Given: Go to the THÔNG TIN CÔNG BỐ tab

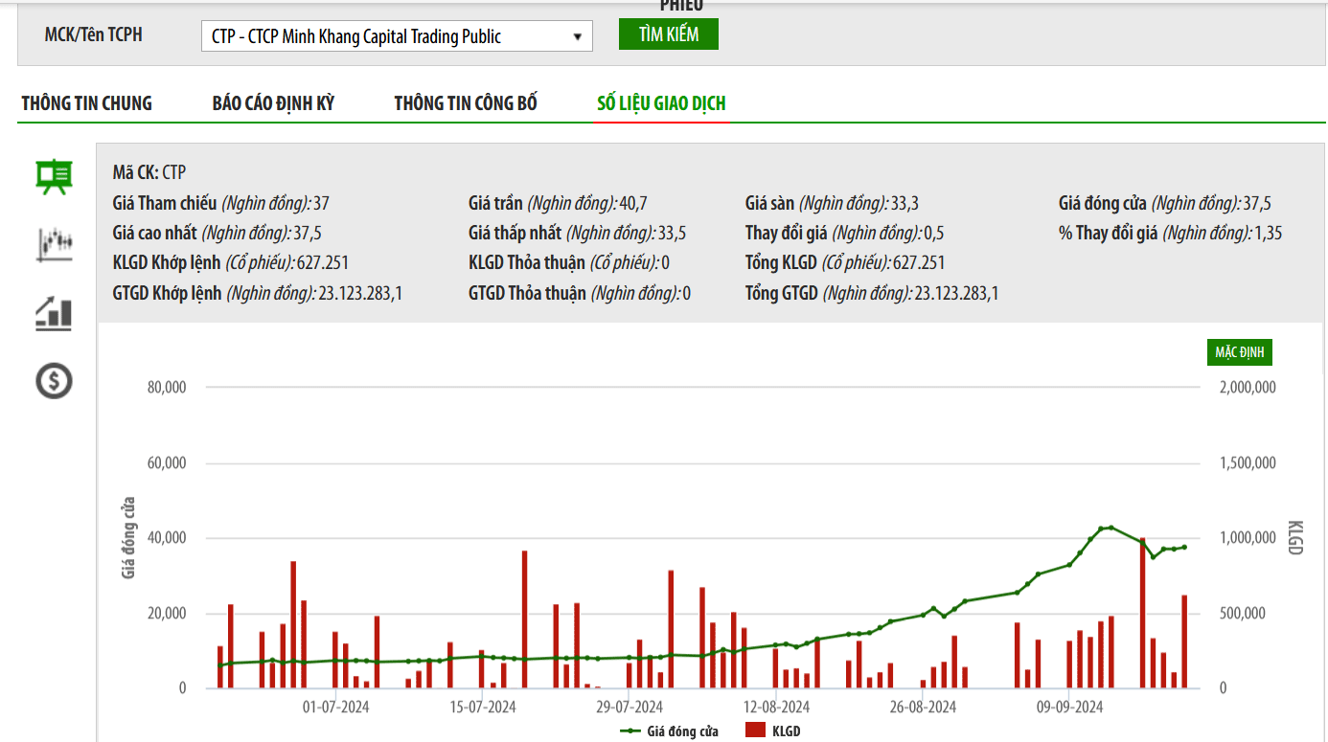Looking at the screenshot, I should [x=466, y=103].
